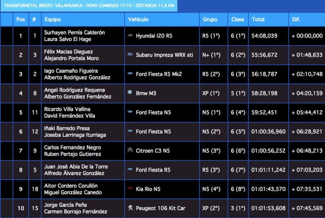Sort by the Pos column header

point(21,19)
